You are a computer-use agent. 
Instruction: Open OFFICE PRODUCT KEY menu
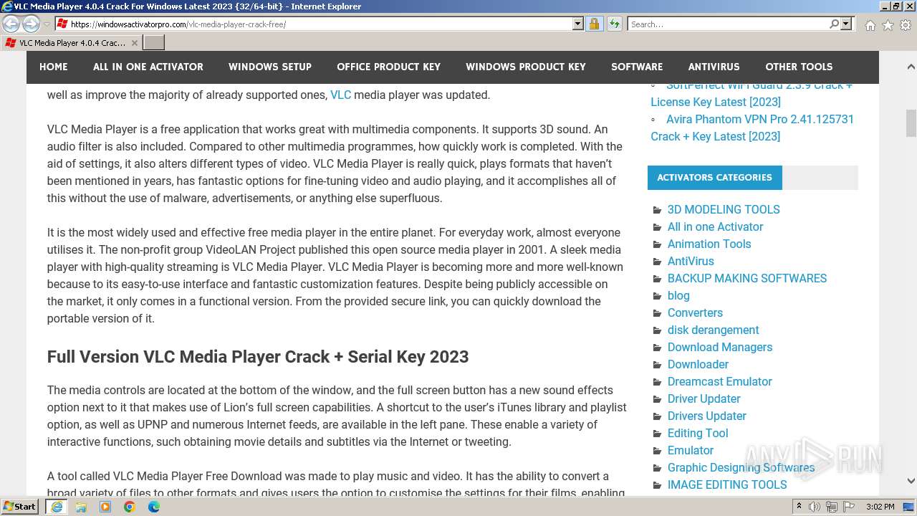(x=389, y=67)
